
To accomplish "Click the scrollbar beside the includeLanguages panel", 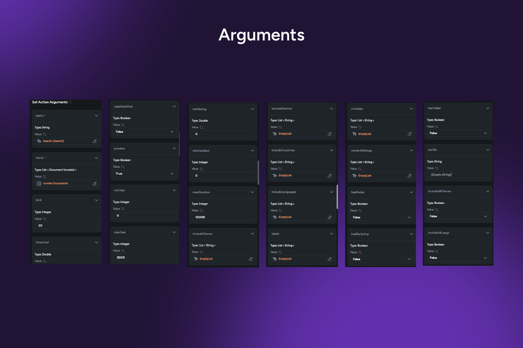I will tap(337, 197).
